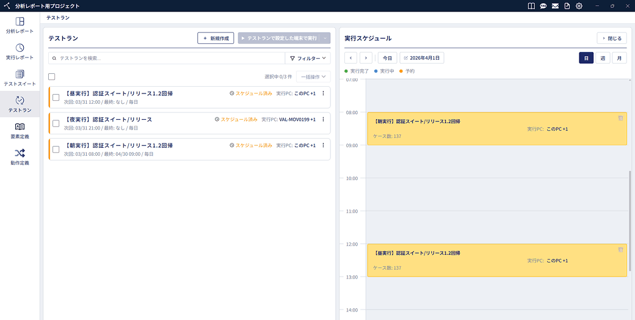
Task: Open the mail envelope icon in title bar
Action: click(555, 6)
